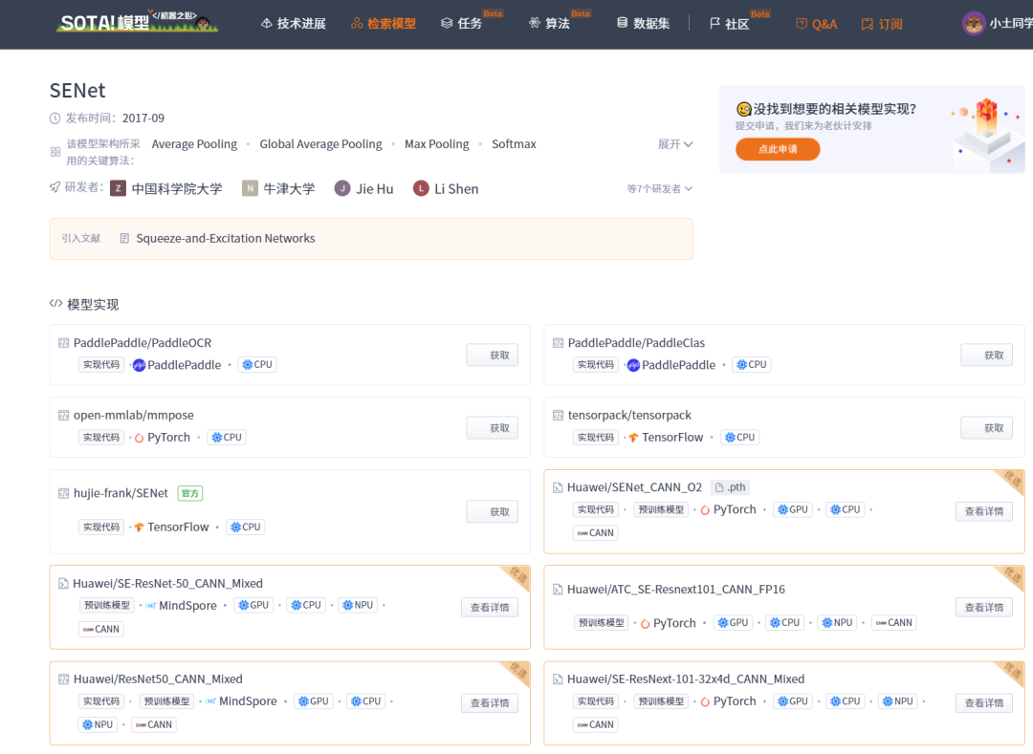Click 获取 for hujie-frank/SENet
This screenshot has height=754, width=1033.
coord(493,512)
